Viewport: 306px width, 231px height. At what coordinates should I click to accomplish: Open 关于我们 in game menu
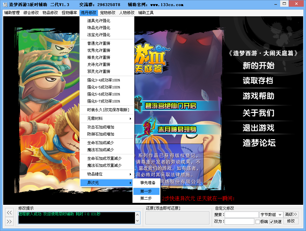pyautogui.click(x=258, y=113)
